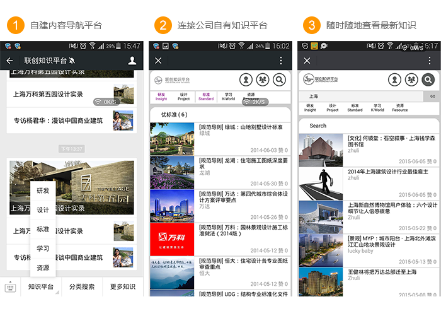The image size is (441, 328).
Task: Close the second phone's webview with X
Action: coord(158,61)
